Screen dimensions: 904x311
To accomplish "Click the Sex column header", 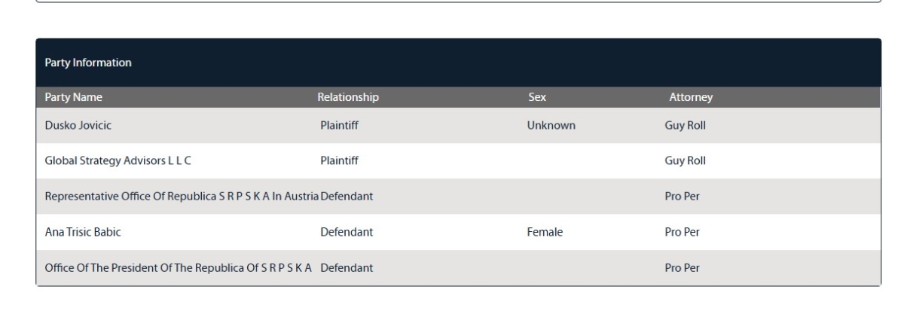I will coord(537,97).
